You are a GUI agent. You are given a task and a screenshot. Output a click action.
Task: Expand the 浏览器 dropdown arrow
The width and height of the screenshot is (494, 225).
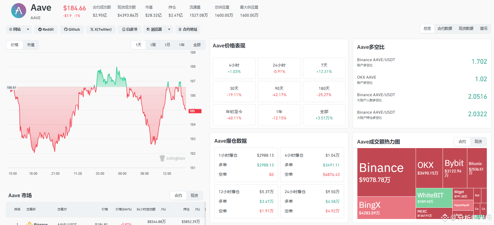point(169,30)
